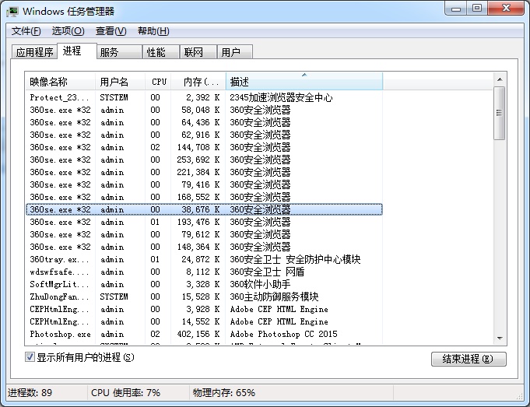Select the 360tray.ex... process row
Viewport: 530px width, 407px height.
[204, 259]
